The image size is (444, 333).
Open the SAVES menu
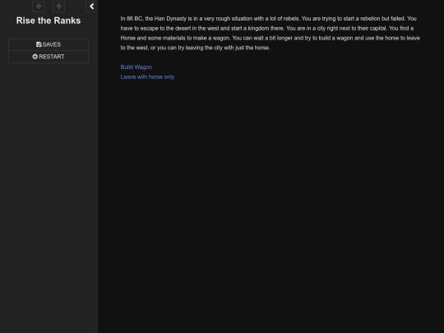click(x=49, y=44)
